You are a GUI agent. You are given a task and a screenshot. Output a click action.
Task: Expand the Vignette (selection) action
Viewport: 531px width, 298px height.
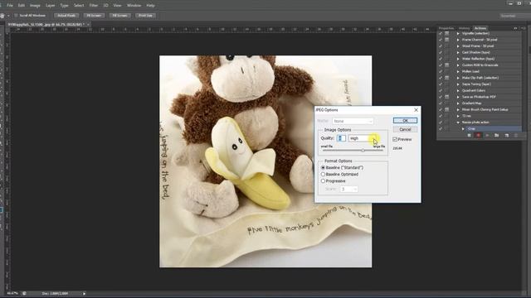click(x=458, y=33)
